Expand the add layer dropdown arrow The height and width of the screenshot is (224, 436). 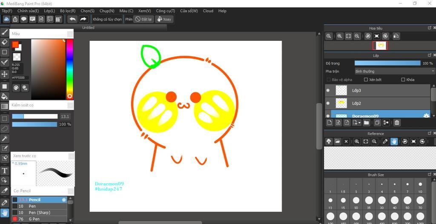point(360,123)
